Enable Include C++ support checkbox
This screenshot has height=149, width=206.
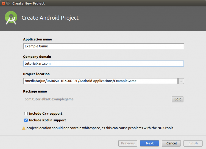point(26,114)
